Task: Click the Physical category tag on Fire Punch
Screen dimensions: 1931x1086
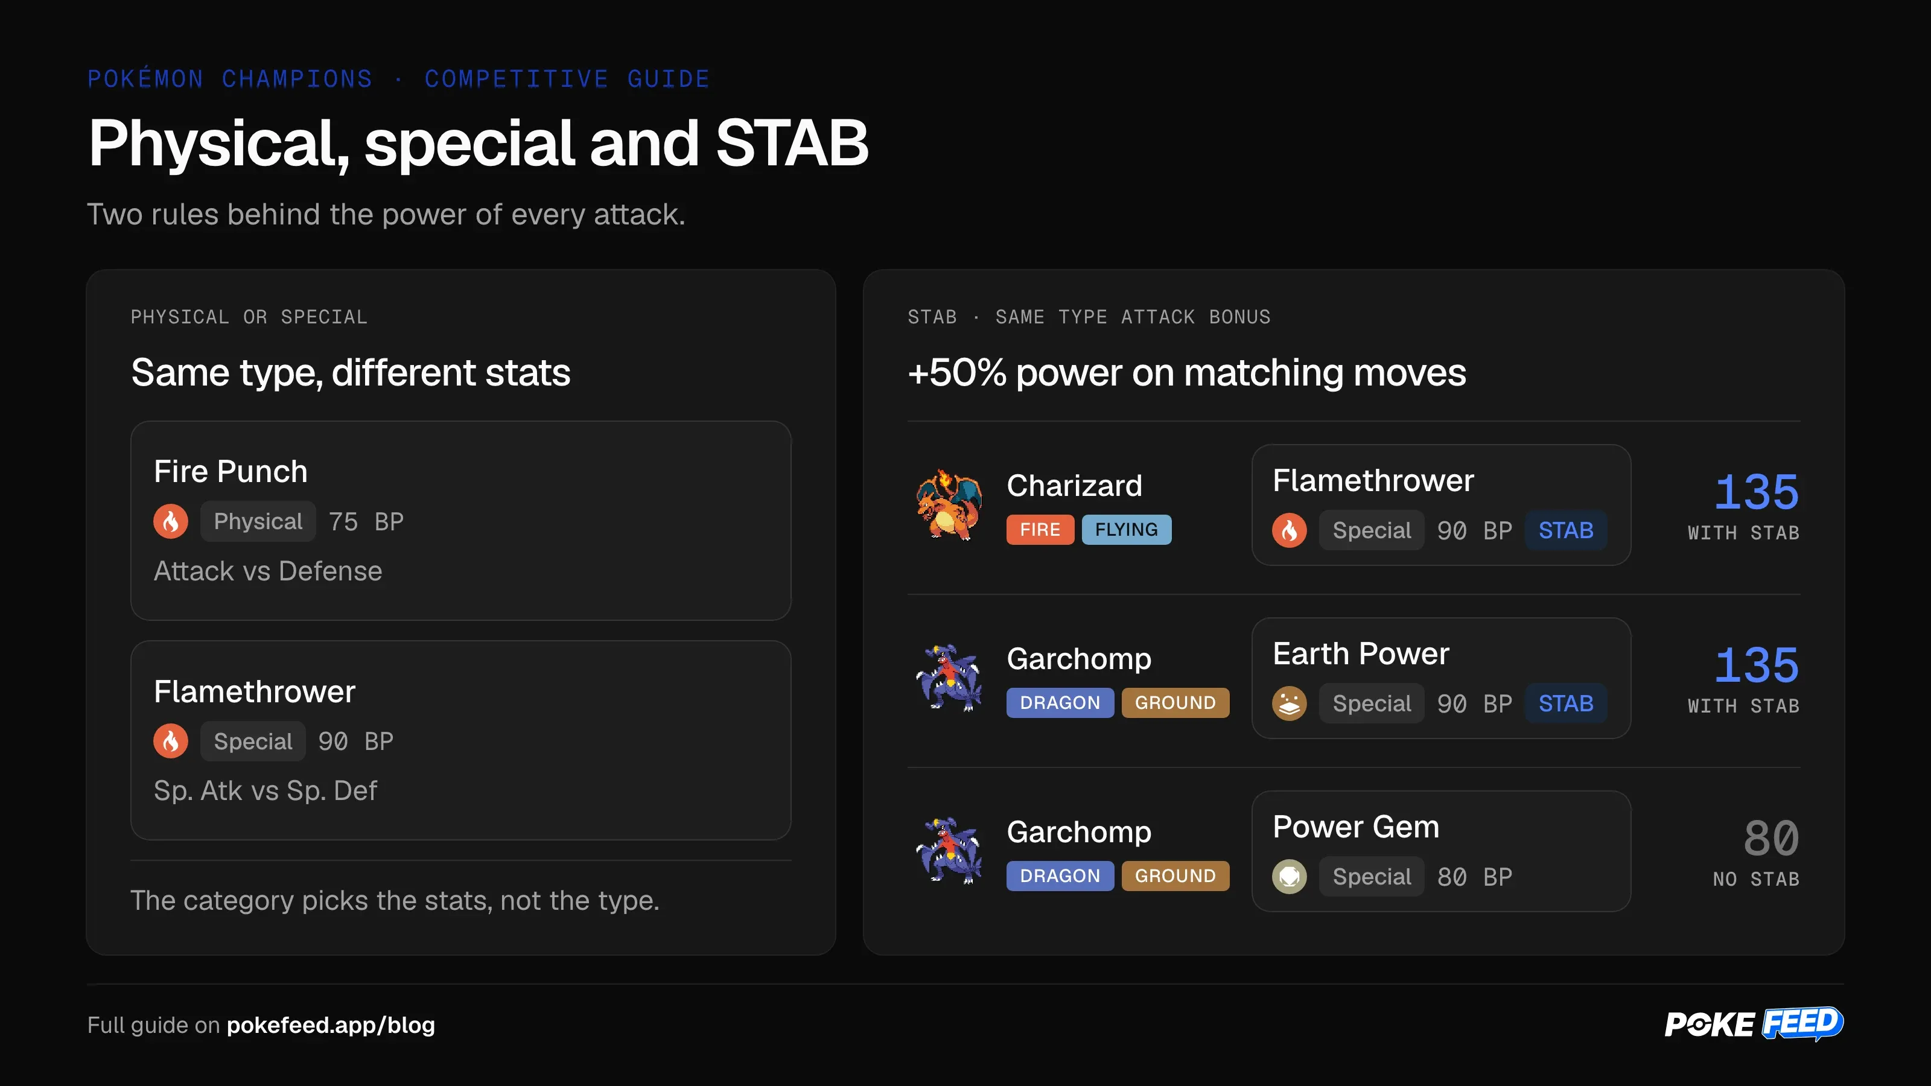Action: point(258,521)
